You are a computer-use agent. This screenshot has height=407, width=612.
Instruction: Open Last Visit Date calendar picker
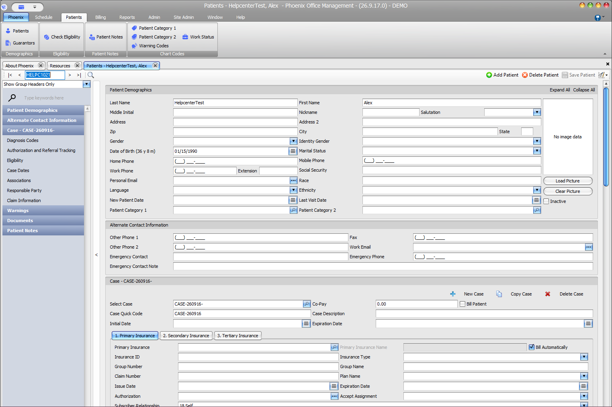click(x=536, y=200)
